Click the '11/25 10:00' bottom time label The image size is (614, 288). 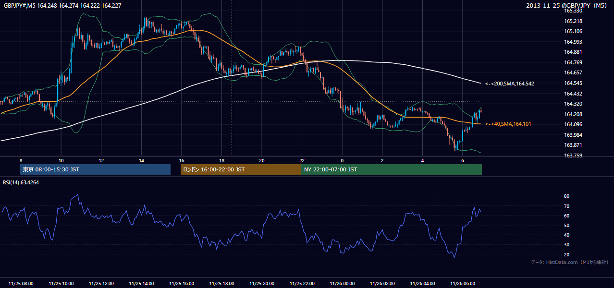click(x=61, y=284)
